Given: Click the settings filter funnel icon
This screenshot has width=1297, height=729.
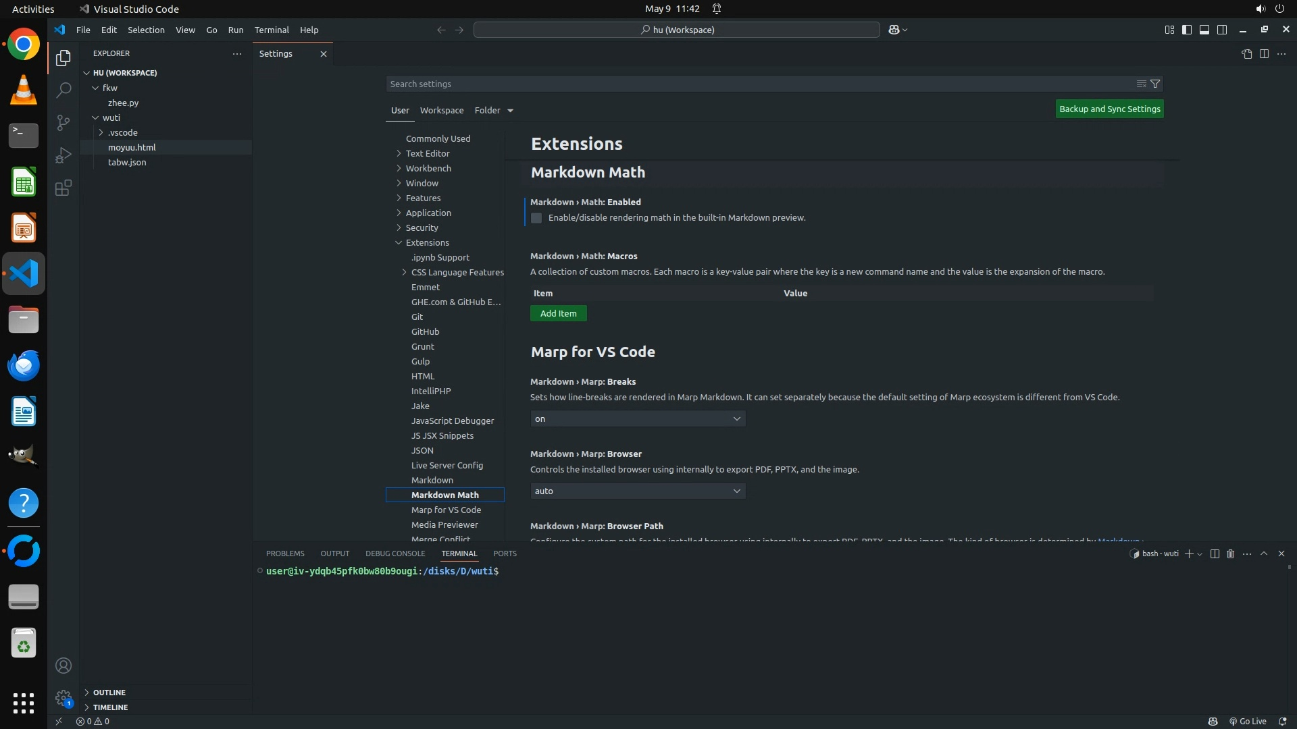Looking at the screenshot, I should pos(1155,84).
